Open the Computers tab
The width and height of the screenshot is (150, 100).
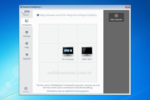click(x=27, y=23)
